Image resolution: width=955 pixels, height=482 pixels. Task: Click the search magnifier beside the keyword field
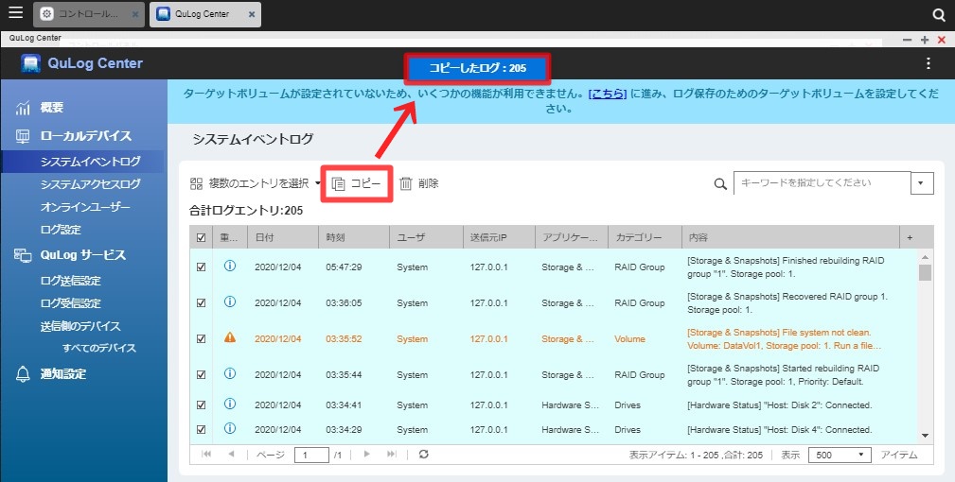(x=720, y=184)
